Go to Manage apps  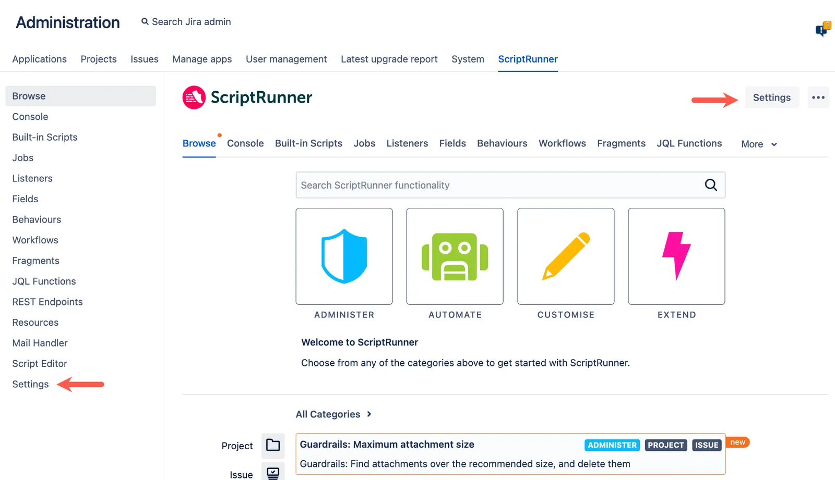[x=202, y=59]
